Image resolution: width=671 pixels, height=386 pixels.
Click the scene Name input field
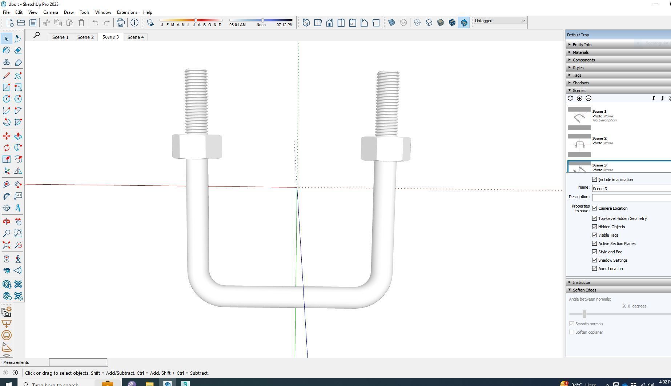[x=631, y=188]
